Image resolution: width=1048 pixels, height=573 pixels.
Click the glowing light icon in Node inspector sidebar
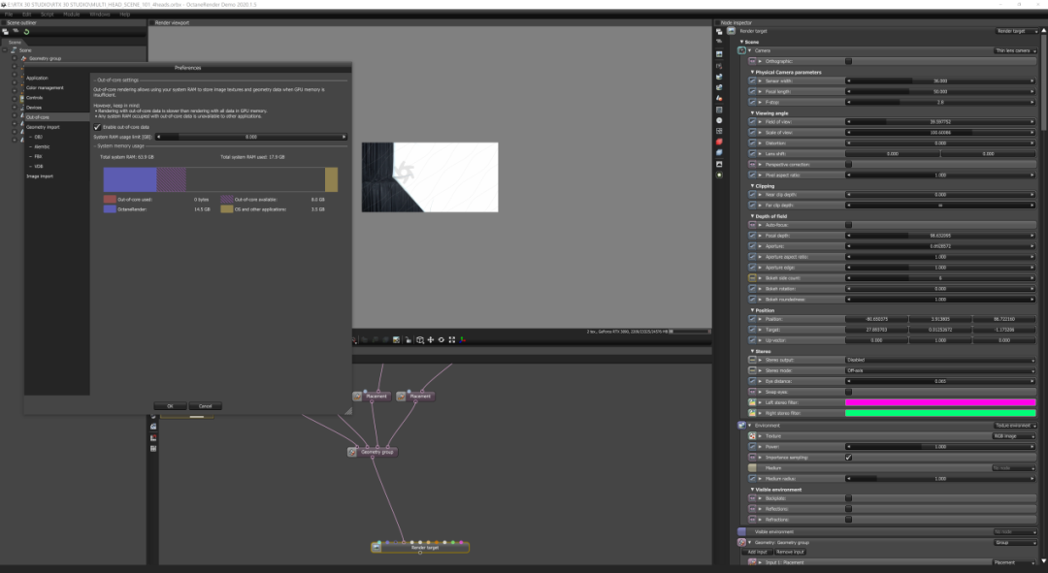(719, 175)
